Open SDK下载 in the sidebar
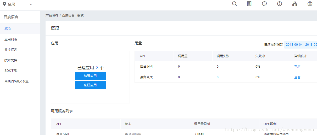317x135 pixels. [20, 71]
